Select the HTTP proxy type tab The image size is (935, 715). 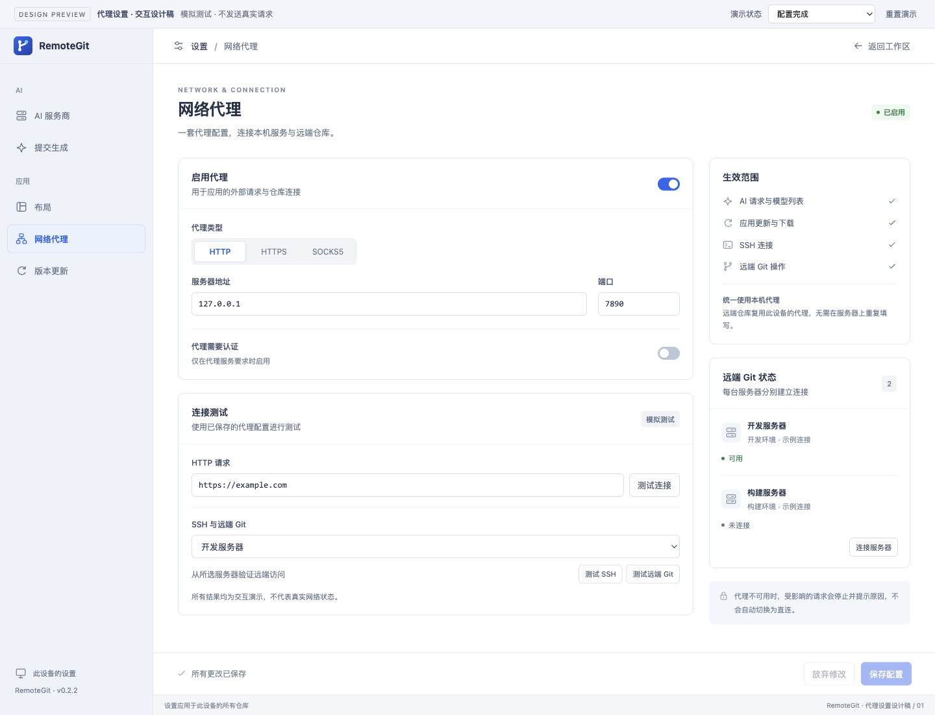220,251
